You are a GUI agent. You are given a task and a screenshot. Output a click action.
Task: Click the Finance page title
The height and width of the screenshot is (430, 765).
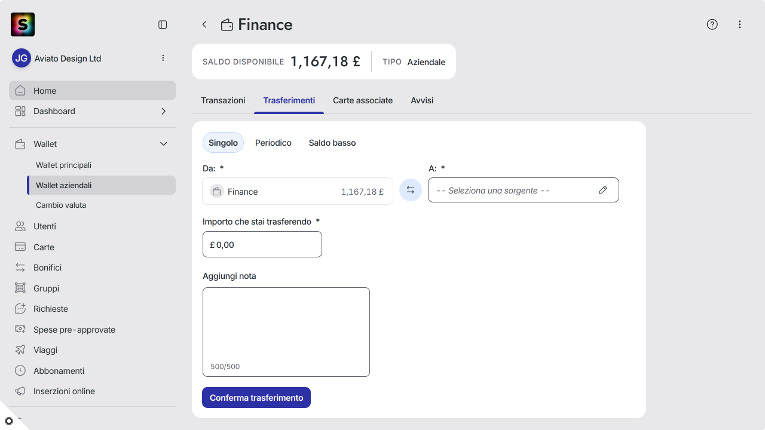(265, 24)
